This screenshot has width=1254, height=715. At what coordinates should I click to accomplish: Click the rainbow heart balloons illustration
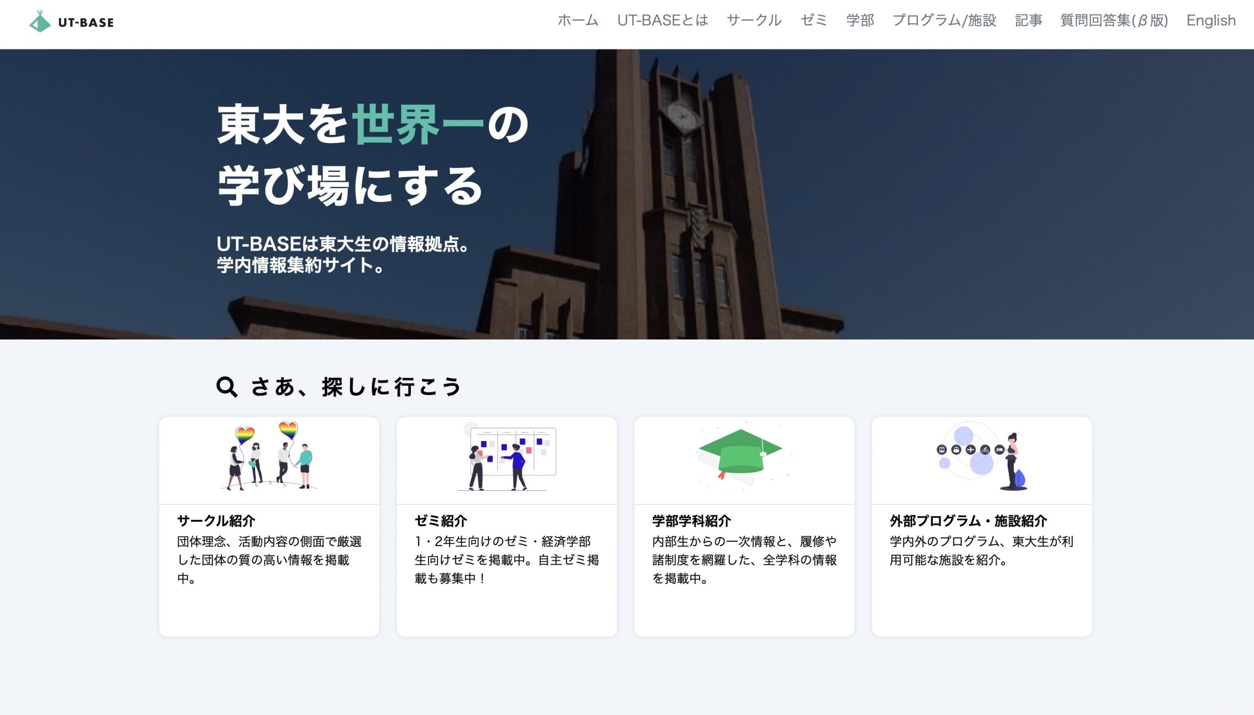click(269, 456)
